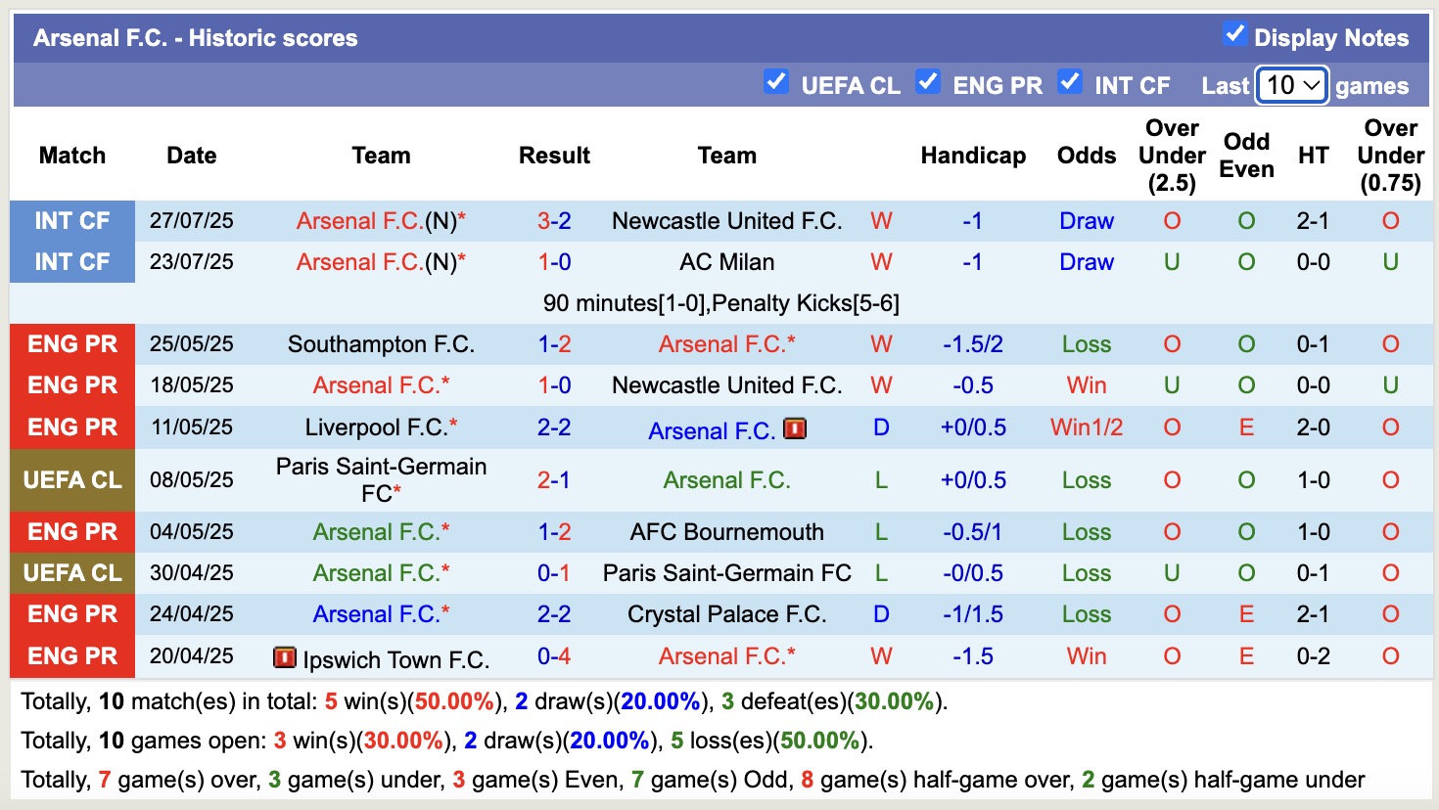Select the UEFA CL label on 30/04/25 row
The image size is (1439, 810).
[72, 573]
